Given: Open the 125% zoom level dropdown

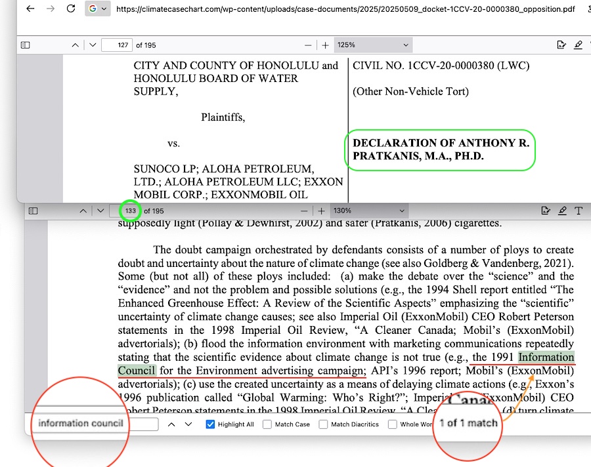Looking at the screenshot, I should (373, 45).
